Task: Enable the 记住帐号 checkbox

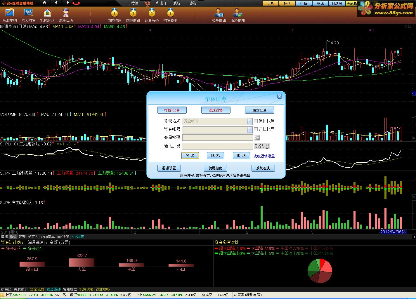Action: click(256, 129)
